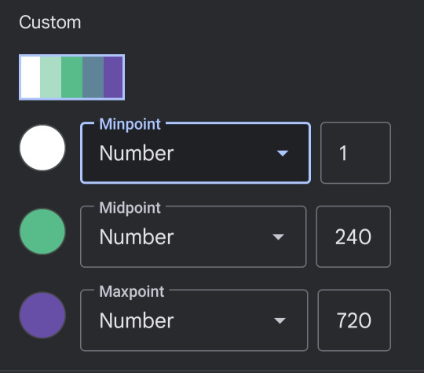The height and width of the screenshot is (373, 424).
Task: Open the Maxpoint Number type dropdown
Action: click(194, 320)
